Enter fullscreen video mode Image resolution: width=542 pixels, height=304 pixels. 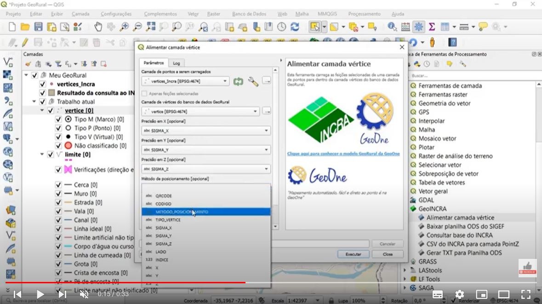pos(526,294)
